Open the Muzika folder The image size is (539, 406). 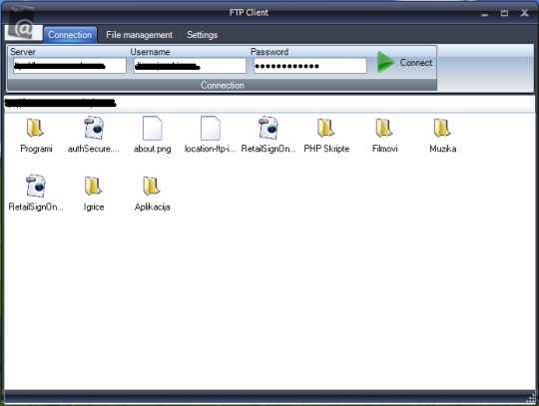[442, 128]
